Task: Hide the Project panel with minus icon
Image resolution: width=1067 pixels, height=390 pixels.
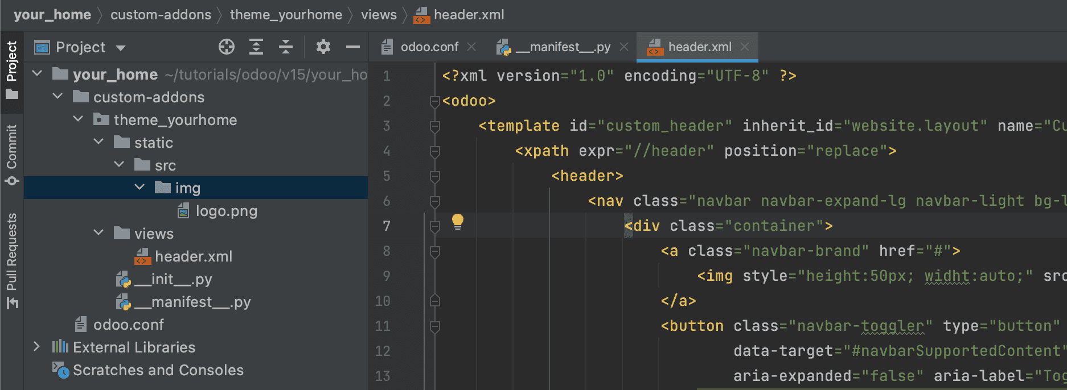Action: (x=353, y=47)
